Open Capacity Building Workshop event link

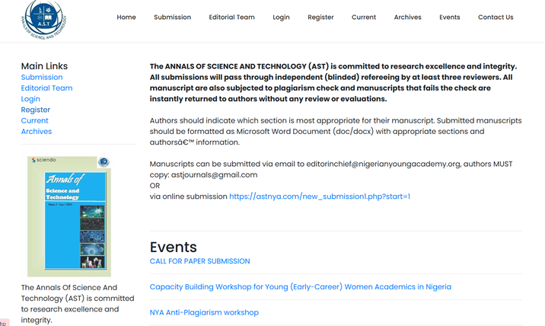[x=301, y=287]
